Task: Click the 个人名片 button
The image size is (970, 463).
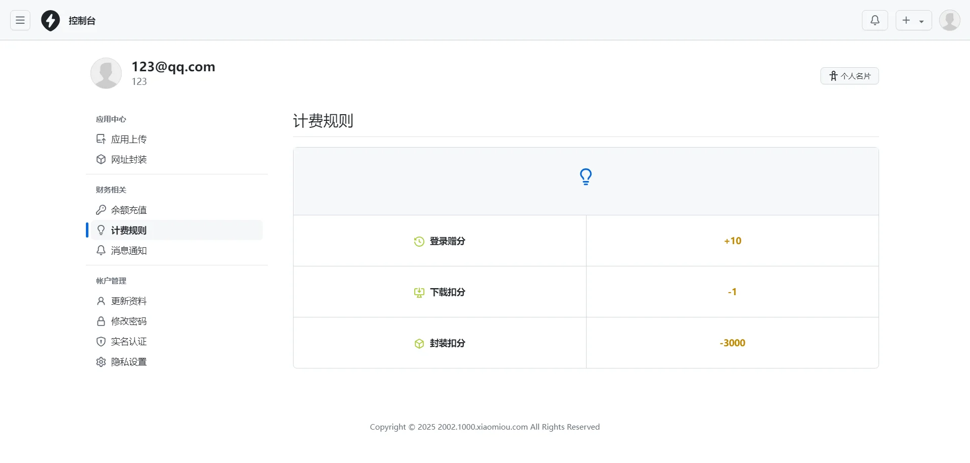Action: [x=850, y=75]
